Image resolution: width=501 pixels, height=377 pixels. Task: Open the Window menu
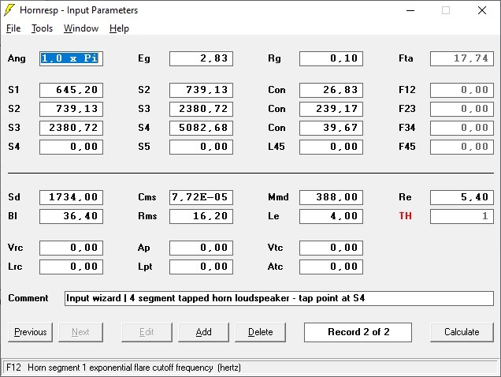[81, 28]
